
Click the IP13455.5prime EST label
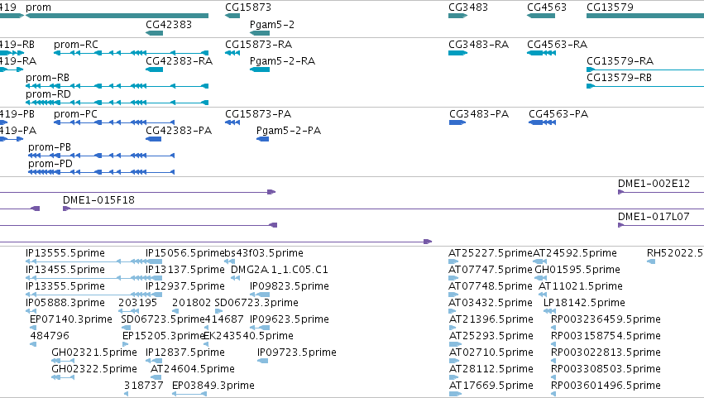(65, 270)
